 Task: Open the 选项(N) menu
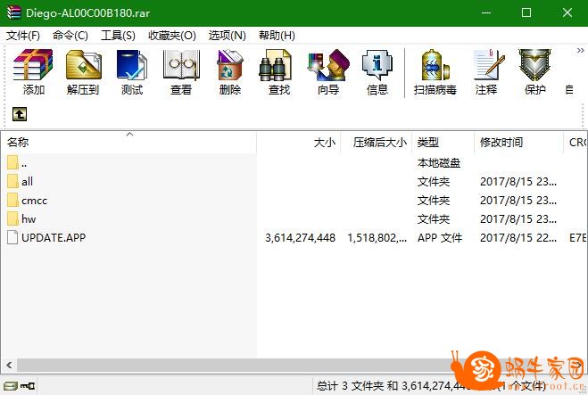(x=228, y=36)
